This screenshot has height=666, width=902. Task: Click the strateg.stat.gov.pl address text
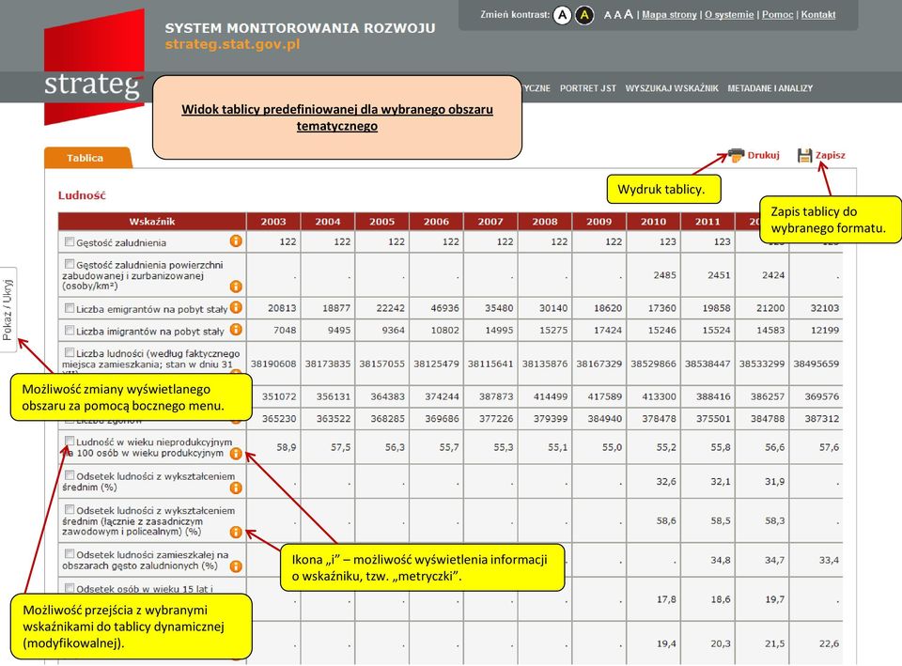click(232, 44)
